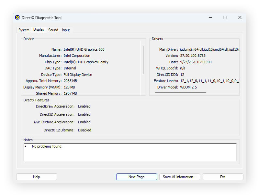Select the Display tab
This screenshot has height=196, width=259.
[x=39, y=29]
